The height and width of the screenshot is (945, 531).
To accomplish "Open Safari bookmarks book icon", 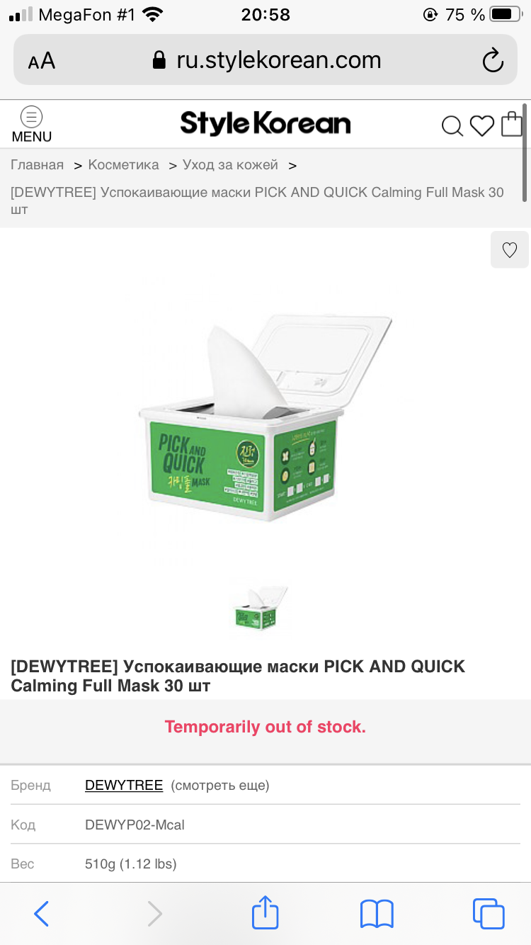I will coord(377,914).
